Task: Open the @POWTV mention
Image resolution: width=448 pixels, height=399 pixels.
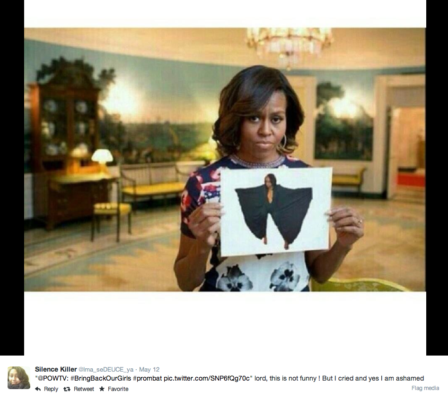Action: pyautogui.click(x=53, y=379)
